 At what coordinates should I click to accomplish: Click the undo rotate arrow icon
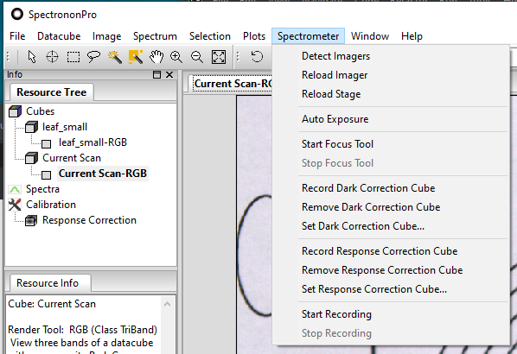[257, 57]
